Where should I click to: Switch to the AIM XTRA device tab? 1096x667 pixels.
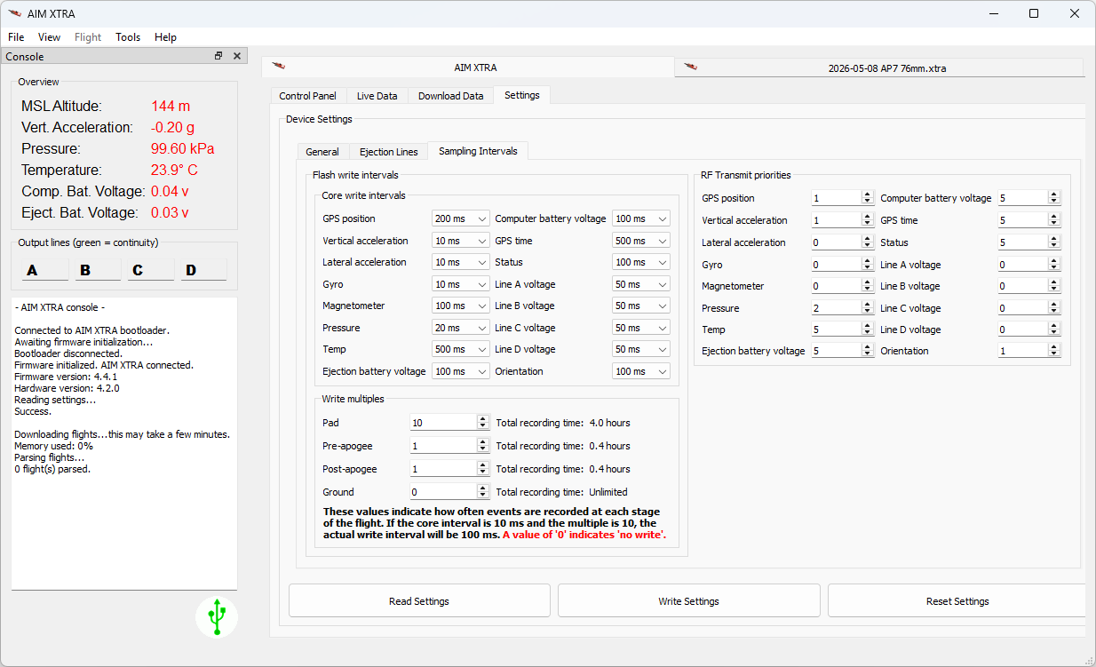pos(468,67)
